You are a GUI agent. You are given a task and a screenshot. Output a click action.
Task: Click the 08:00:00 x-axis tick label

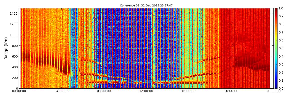click(104, 91)
